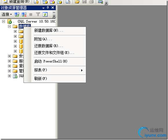The width and height of the screenshot is (168, 140).
Task: Click folder icon of the 安 node
Action: (x=15, y=56)
